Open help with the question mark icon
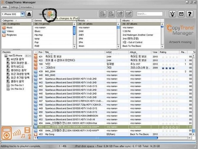 click(190, 14)
